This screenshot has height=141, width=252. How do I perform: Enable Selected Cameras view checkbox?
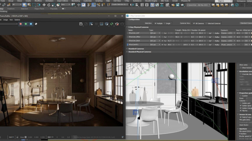(206, 23)
